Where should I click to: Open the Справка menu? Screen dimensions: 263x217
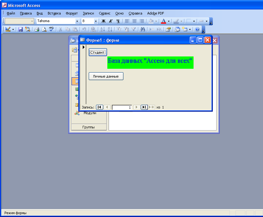click(135, 13)
